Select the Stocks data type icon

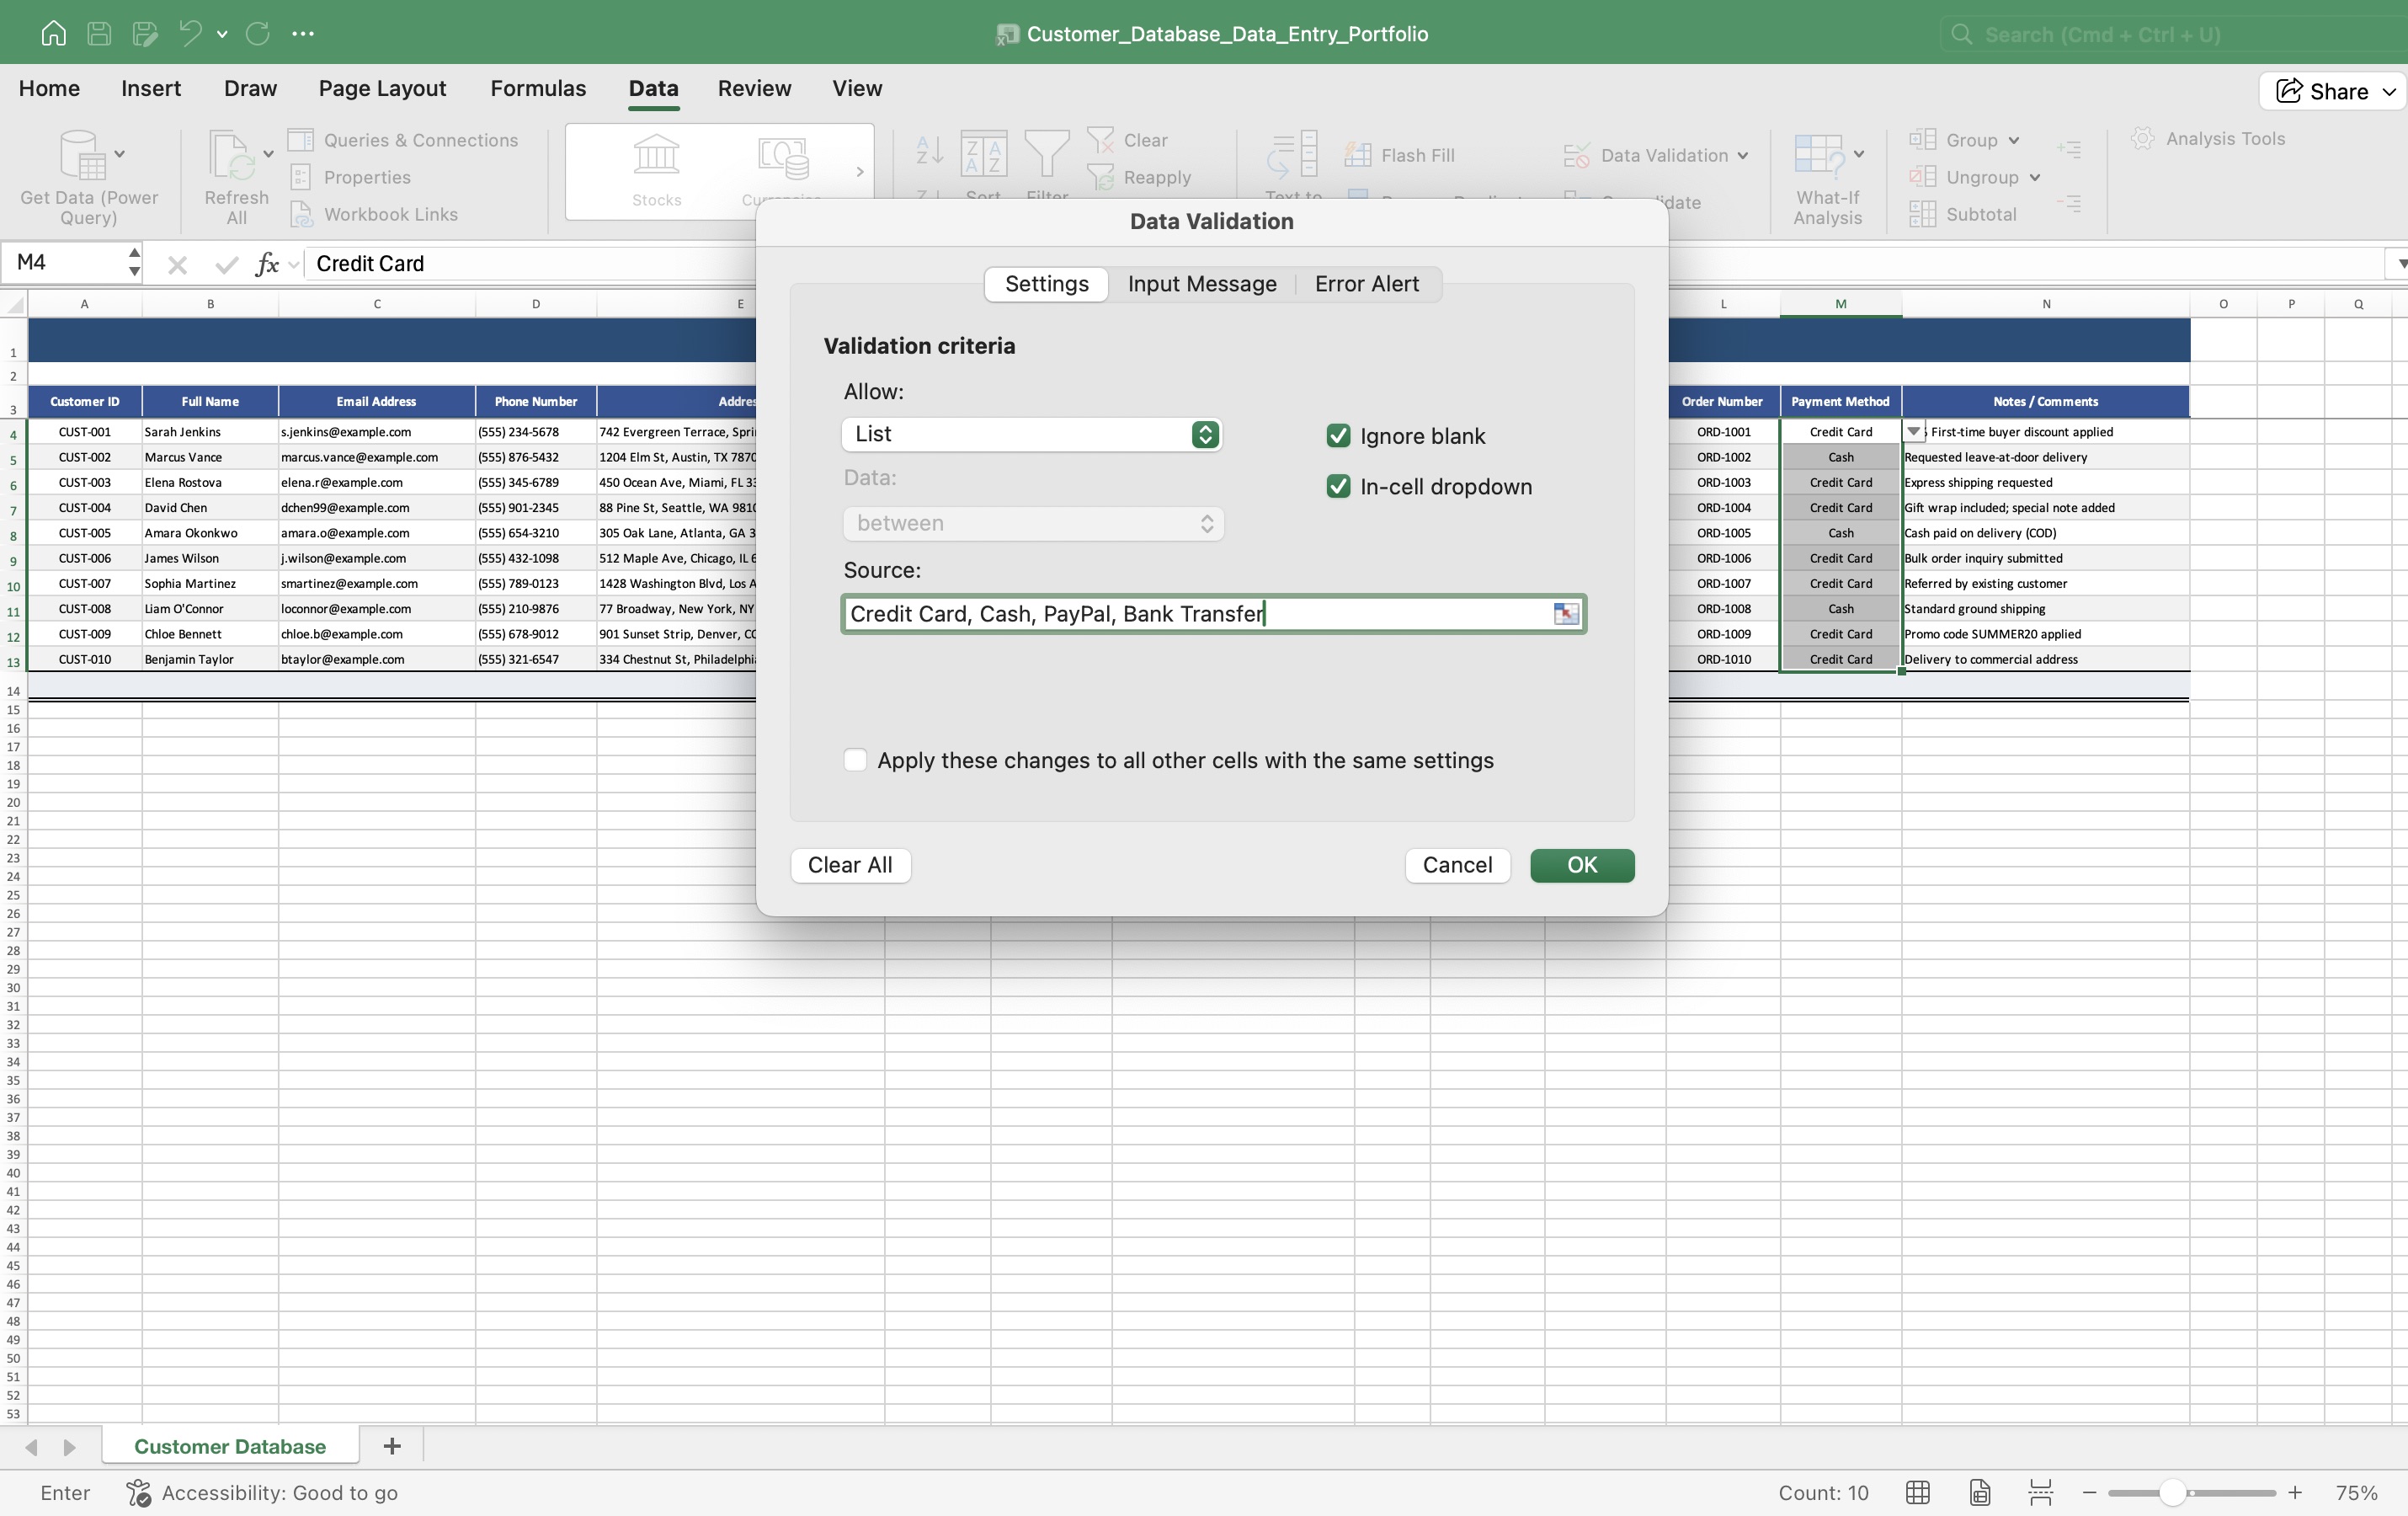point(656,156)
